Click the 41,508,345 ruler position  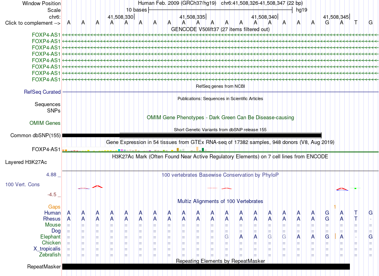click(336, 17)
